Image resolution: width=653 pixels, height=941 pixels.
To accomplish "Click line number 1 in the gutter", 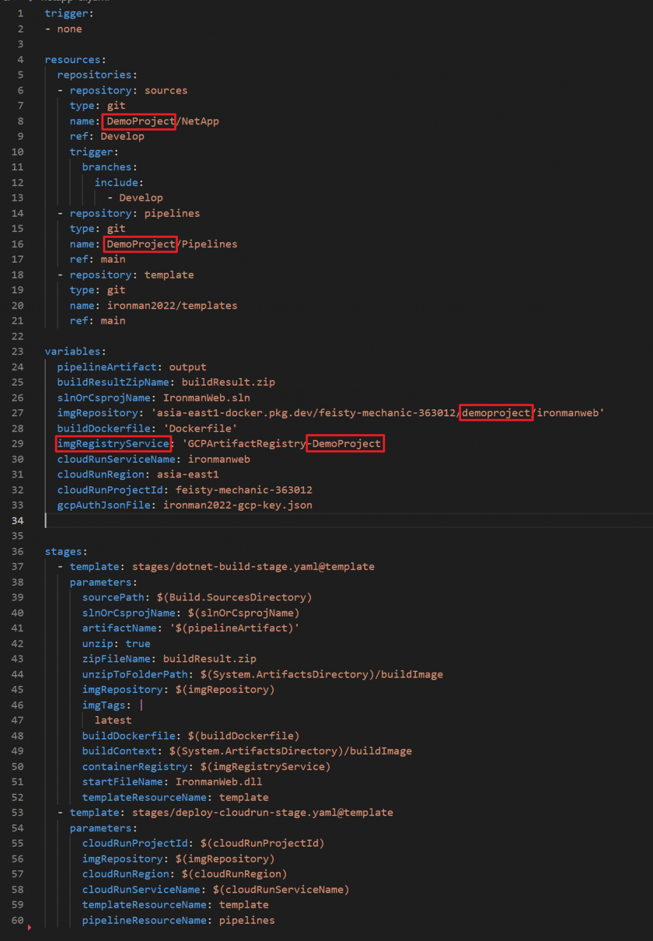I will pos(20,13).
